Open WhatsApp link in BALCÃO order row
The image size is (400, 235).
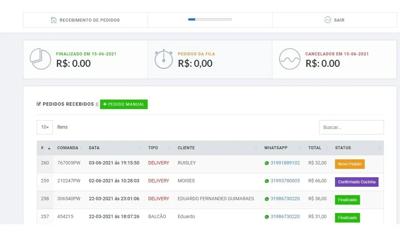click(x=285, y=216)
